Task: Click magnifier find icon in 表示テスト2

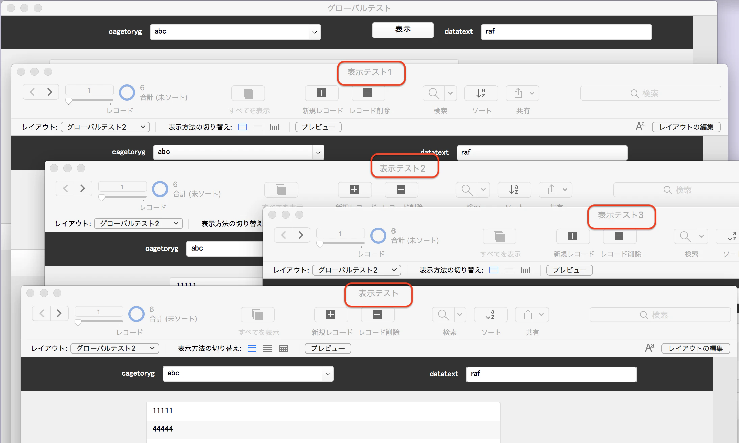Action: [x=467, y=190]
